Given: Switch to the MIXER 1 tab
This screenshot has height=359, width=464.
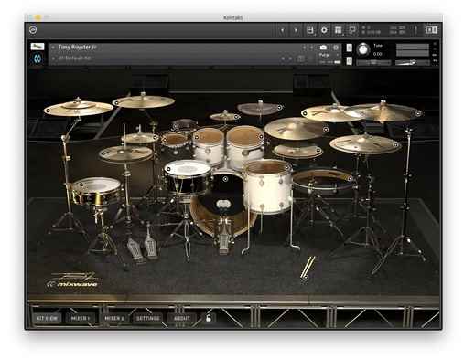Looking at the screenshot, I should (81, 318).
